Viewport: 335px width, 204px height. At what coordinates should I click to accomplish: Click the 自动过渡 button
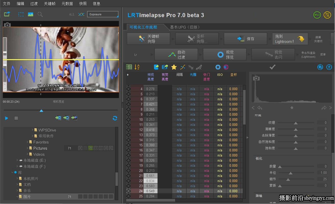(x=176, y=54)
